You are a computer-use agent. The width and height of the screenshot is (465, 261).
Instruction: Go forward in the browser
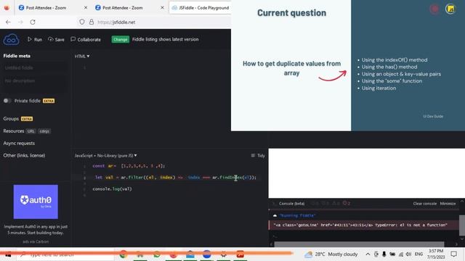click(20, 22)
